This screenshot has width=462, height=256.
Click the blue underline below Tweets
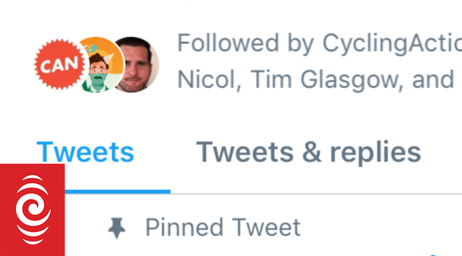[118, 192]
